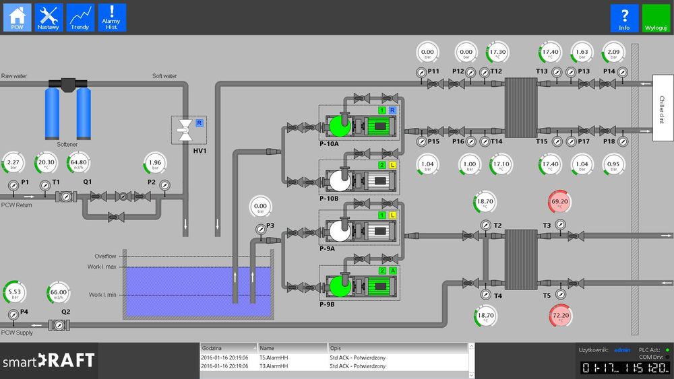Click alarm list scrollbar up arrow
The width and height of the screenshot is (674, 379).
point(472,347)
